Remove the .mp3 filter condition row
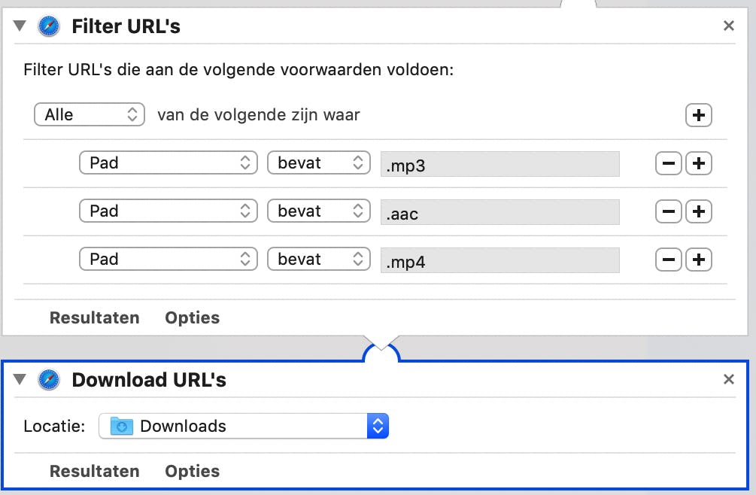Image resolution: width=756 pixels, height=495 pixels. [669, 163]
